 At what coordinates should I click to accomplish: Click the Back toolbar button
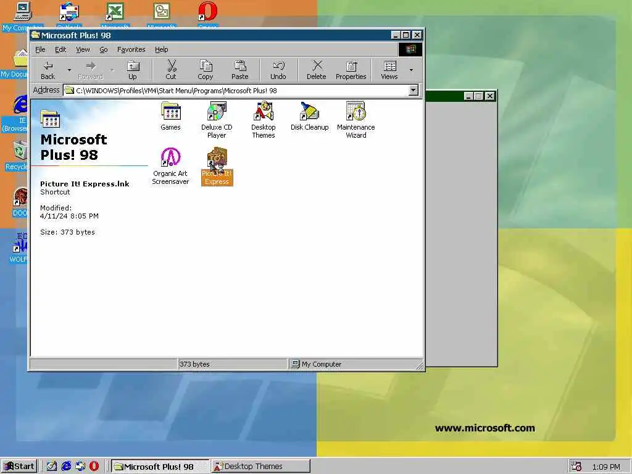click(x=48, y=70)
